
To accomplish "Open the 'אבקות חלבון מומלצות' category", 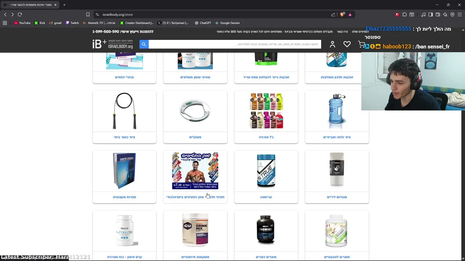I will 337,77.
